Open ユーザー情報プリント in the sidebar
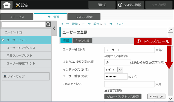The image size is (174, 102). click(26, 63)
